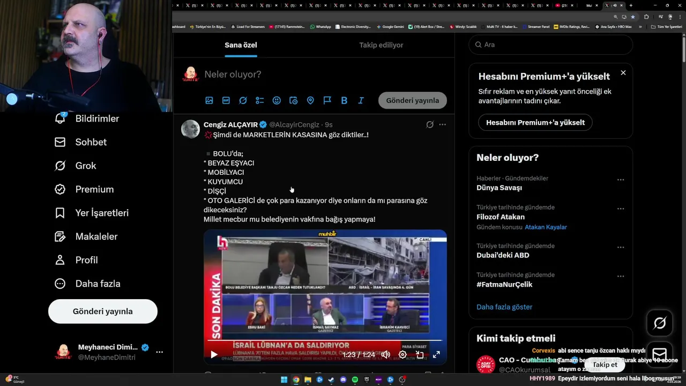Open options dots for Dubai'deki ABD trend
Image resolution: width=686 pixels, height=386 pixels.
621,247
